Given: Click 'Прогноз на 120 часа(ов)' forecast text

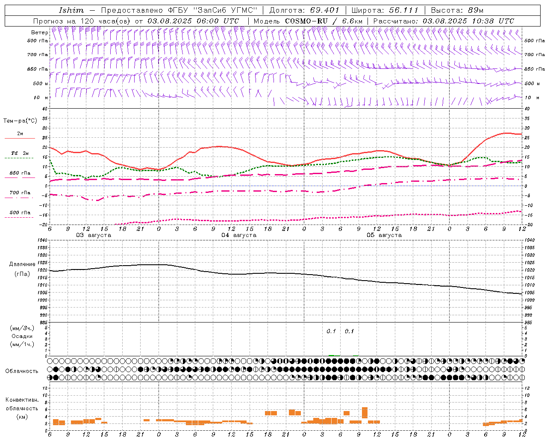Looking at the screenshot, I should 82,21.
